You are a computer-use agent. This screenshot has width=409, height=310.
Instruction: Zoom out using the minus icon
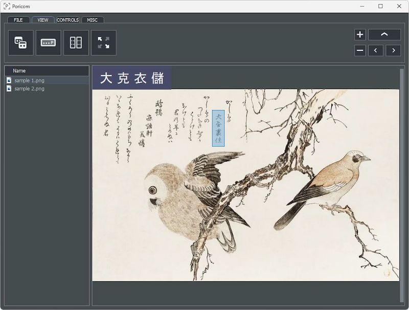(x=361, y=50)
